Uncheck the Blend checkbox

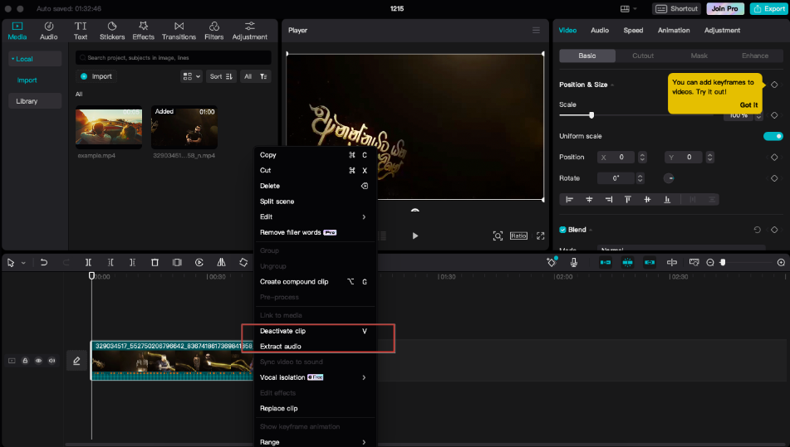pyautogui.click(x=562, y=230)
